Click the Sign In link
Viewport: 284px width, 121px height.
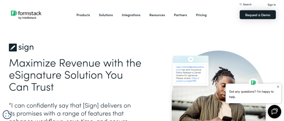pos(272,5)
